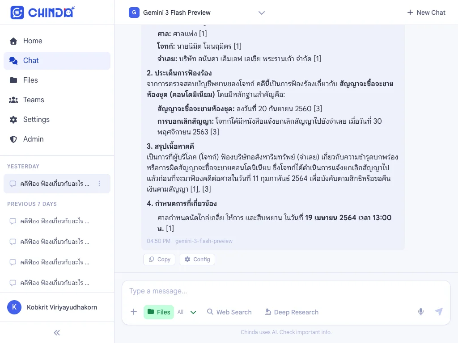Open the Yesterday chat conversation

click(57, 184)
